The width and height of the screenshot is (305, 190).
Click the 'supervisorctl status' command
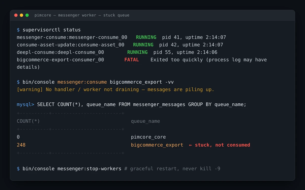(x=52, y=30)
